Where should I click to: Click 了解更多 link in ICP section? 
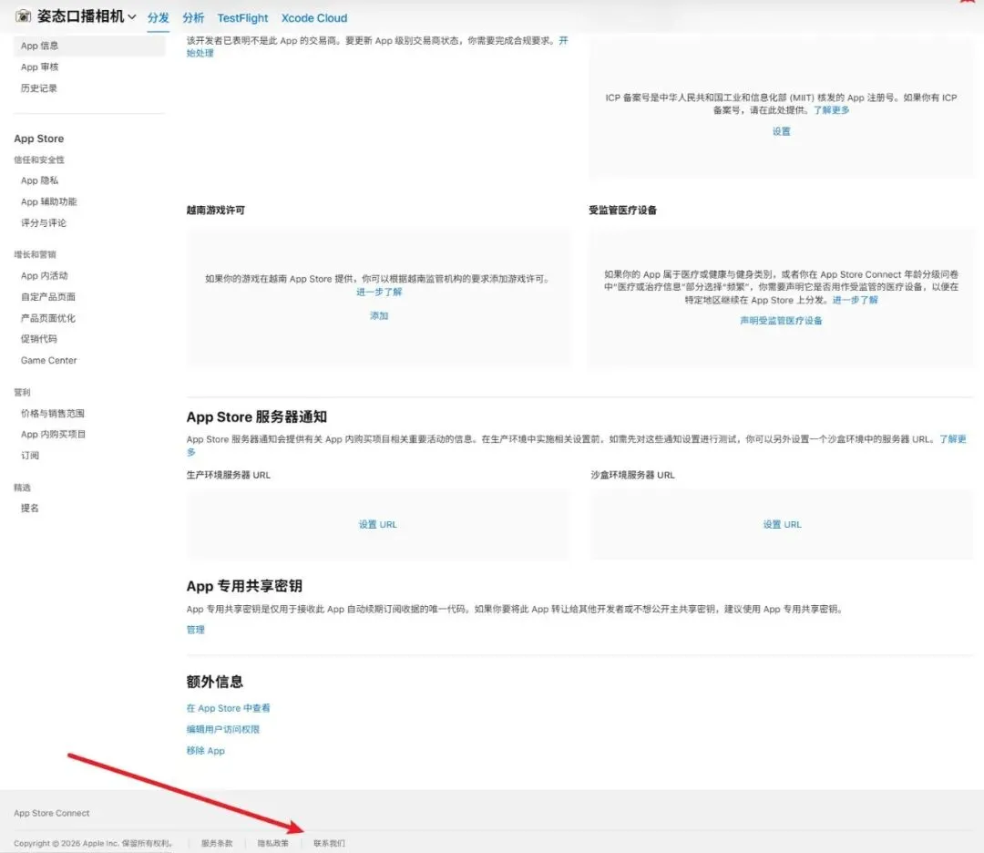(x=832, y=110)
